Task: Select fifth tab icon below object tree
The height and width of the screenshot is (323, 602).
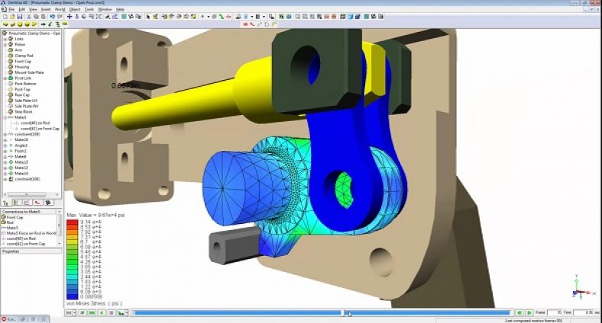Action: point(49,203)
